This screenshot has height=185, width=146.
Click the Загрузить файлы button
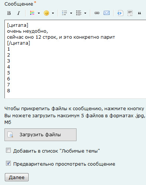(40, 135)
